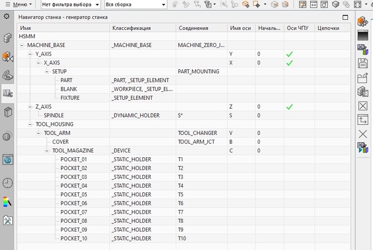
Task: Open the Reuse Library books tab
Action: (7, 112)
